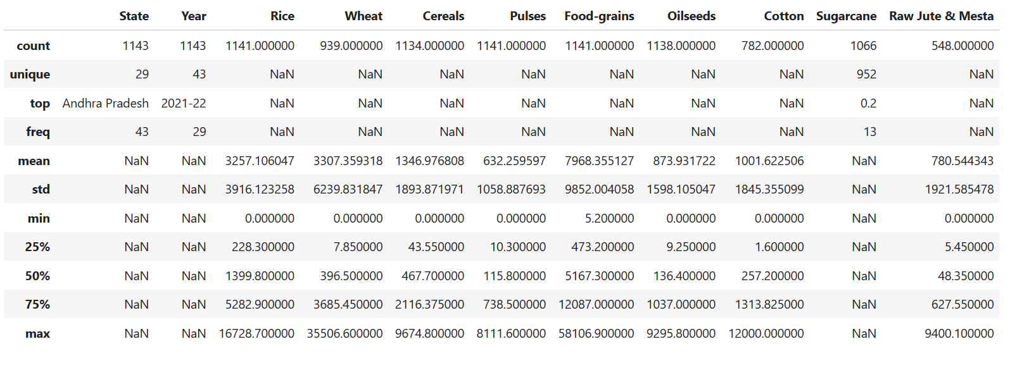The height and width of the screenshot is (370, 1029).
Task: Click the Wheat mean value 3307.359318
Action: pyautogui.click(x=348, y=161)
